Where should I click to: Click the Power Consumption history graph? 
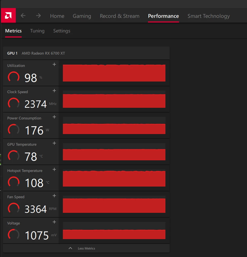pyautogui.click(x=114, y=125)
